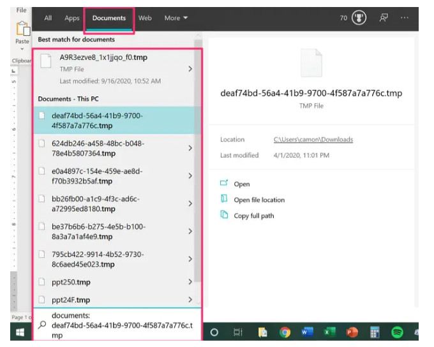This screenshot has width=434, height=347.
Task: Open the three-dots options menu
Action: pos(405,18)
